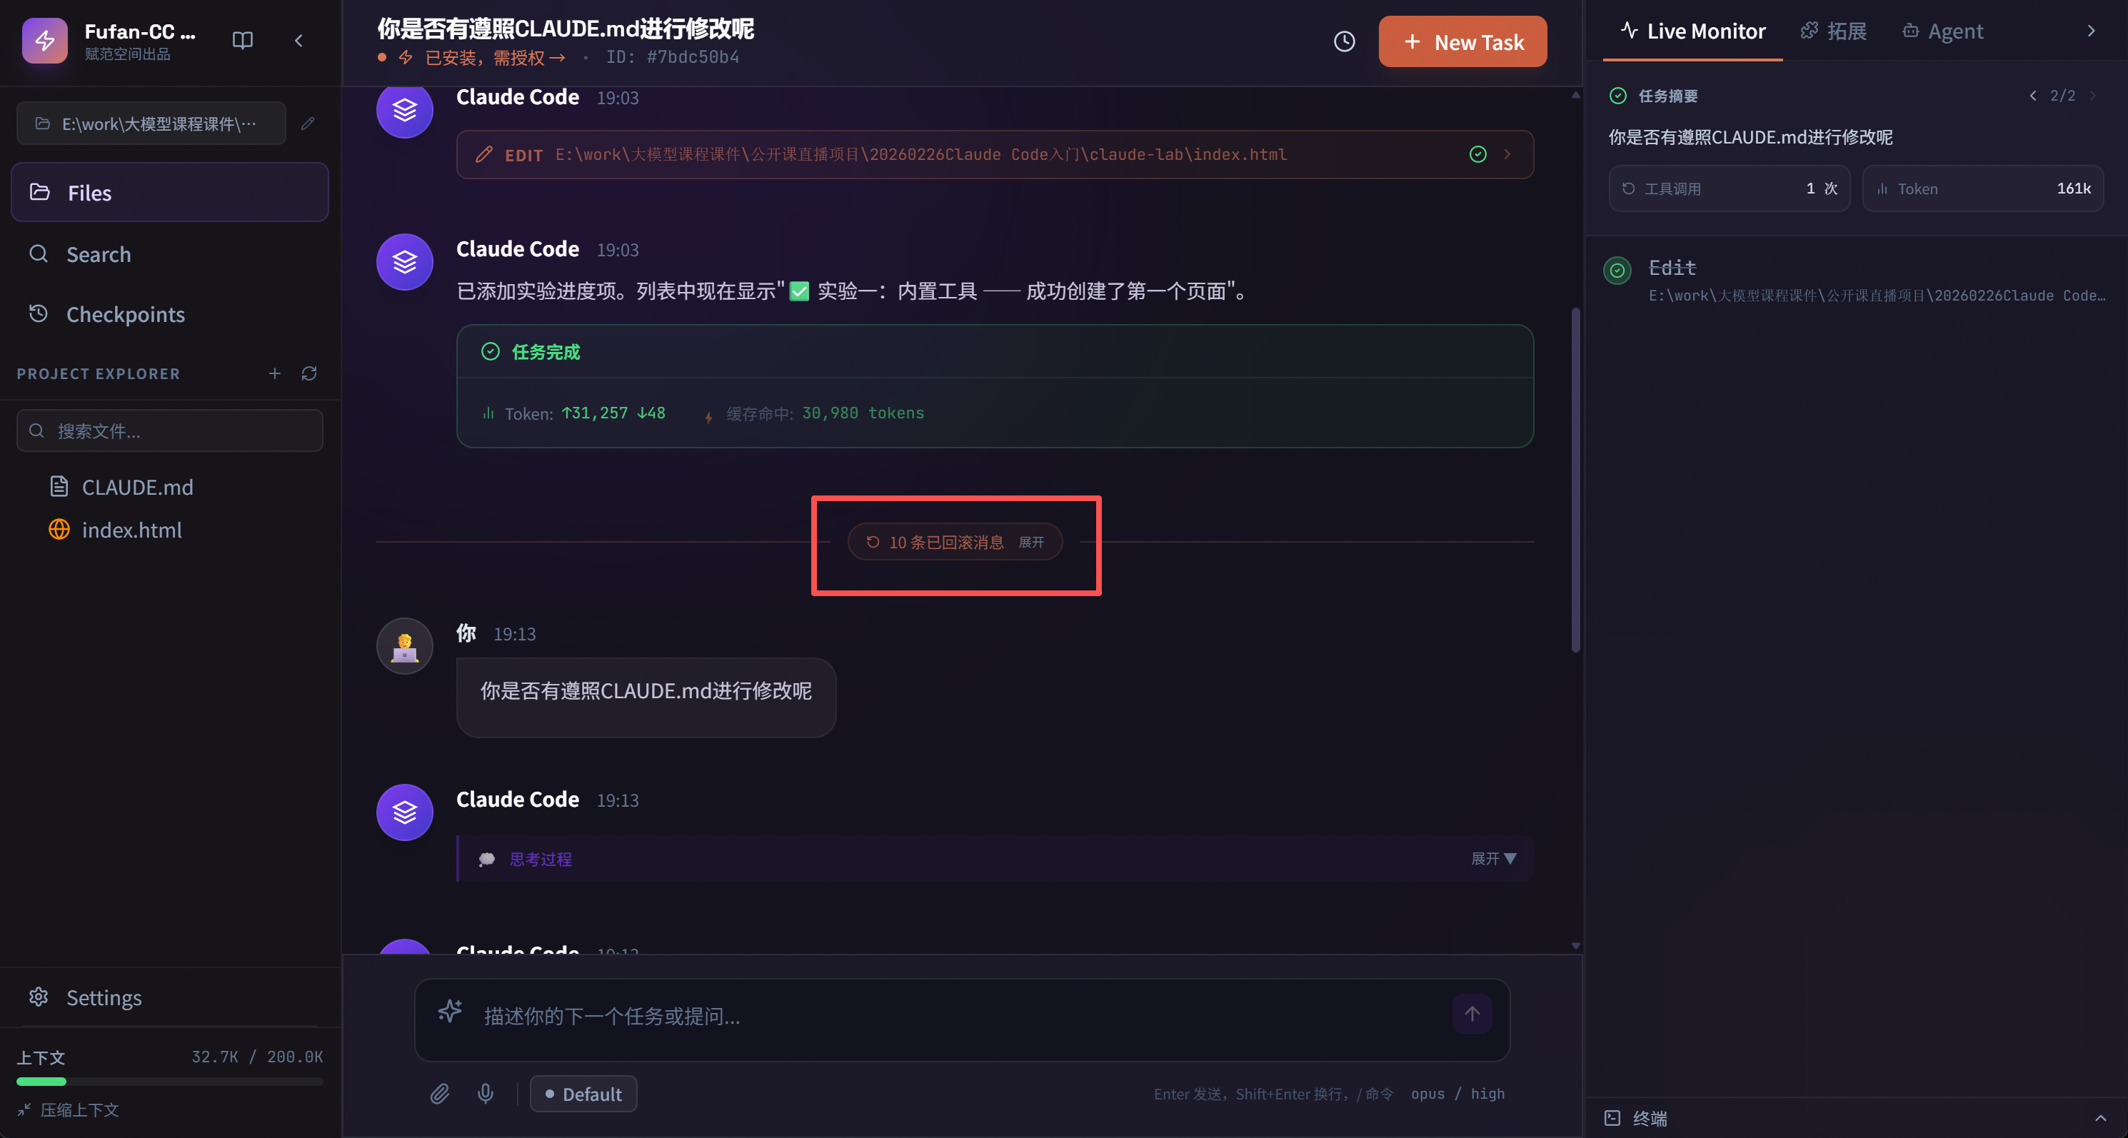The height and width of the screenshot is (1138, 2128).
Task: Expand the 思考过程 thinking process
Action: [x=995, y=859]
